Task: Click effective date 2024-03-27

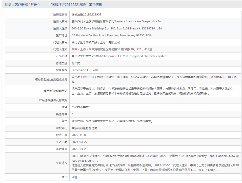Action: tap(79, 142)
